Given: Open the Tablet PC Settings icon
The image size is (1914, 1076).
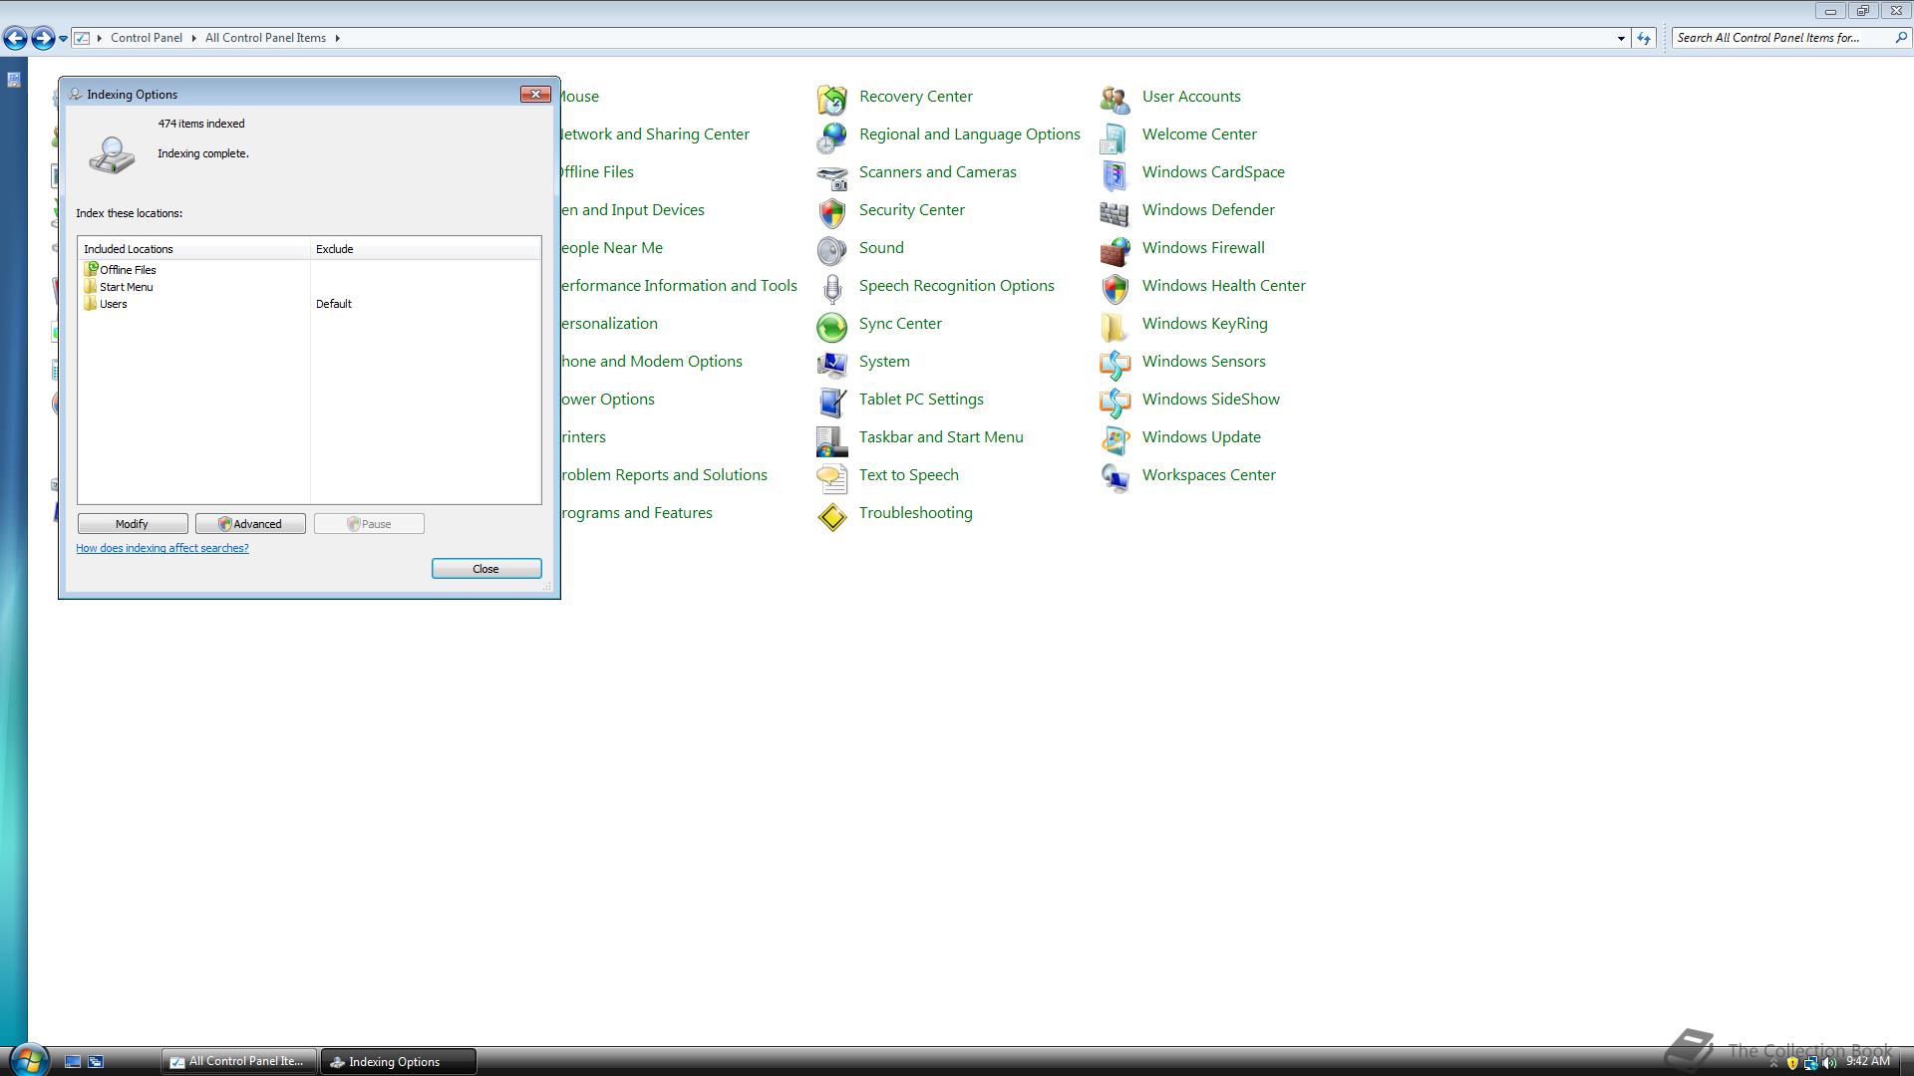Looking at the screenshot, I should pos(831,402).
